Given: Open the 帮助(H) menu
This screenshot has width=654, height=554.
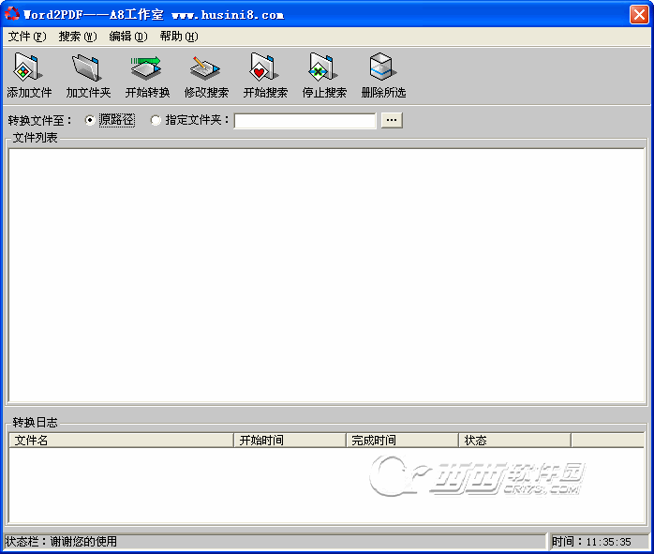Looking at the screenshot, I should [179, 37].
